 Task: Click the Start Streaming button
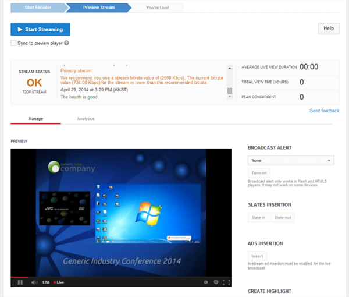pos(40,30)
